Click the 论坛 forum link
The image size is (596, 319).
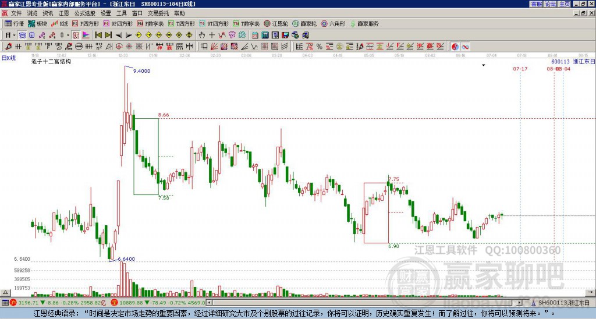tap(550, 4)
